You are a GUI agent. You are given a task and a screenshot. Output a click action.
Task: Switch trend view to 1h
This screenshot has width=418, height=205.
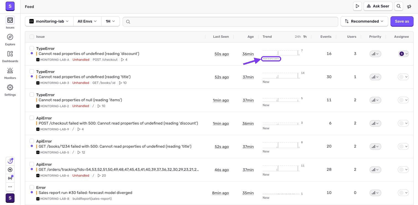point(305,37)
